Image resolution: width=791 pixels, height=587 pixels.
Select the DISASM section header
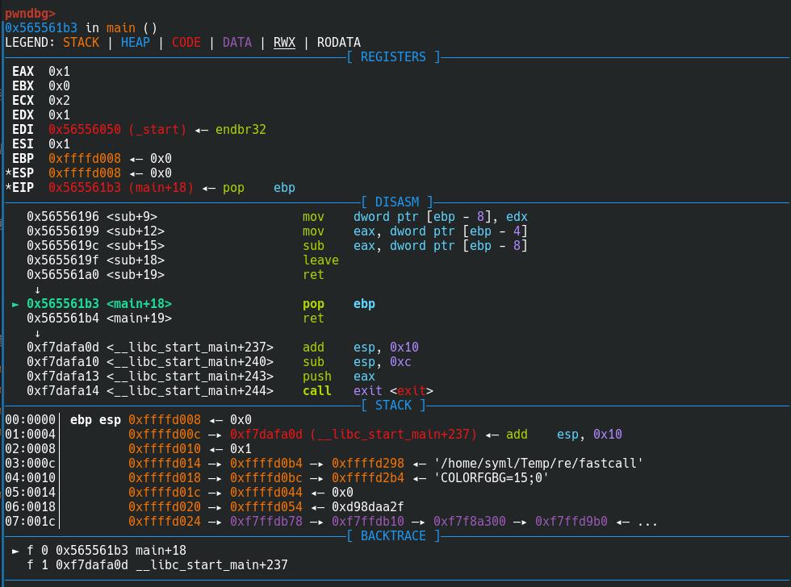(396, 202)
